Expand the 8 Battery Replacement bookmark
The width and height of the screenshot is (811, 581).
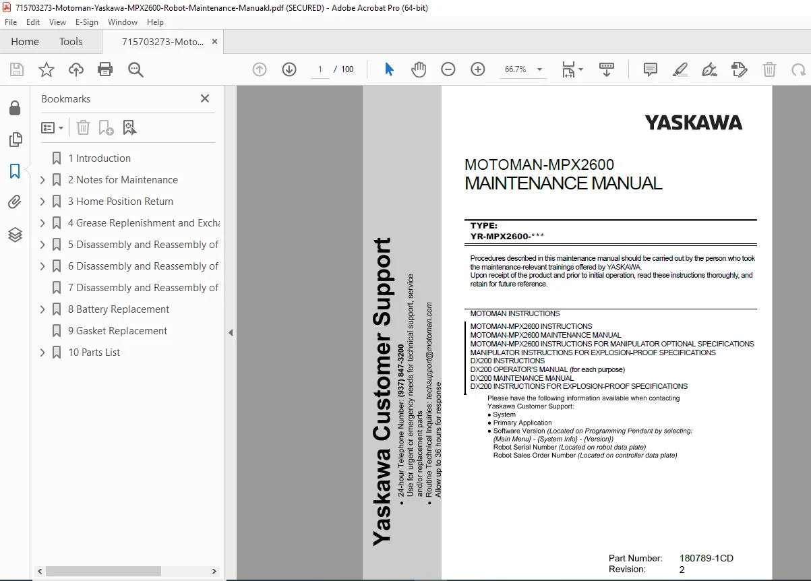[x=42, y=309]
